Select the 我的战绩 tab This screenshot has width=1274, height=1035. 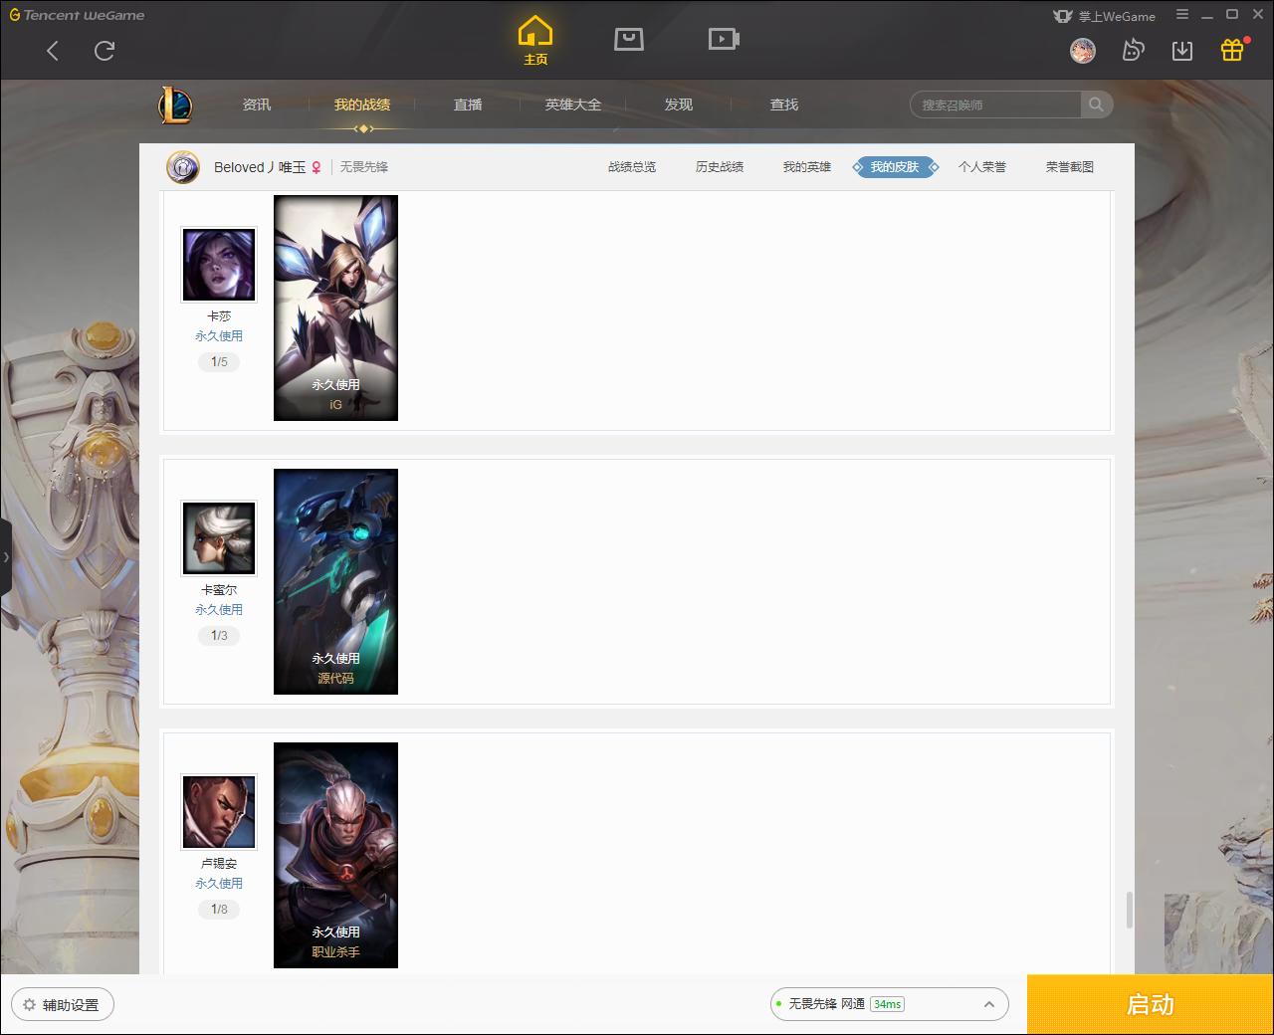[362, 104]
